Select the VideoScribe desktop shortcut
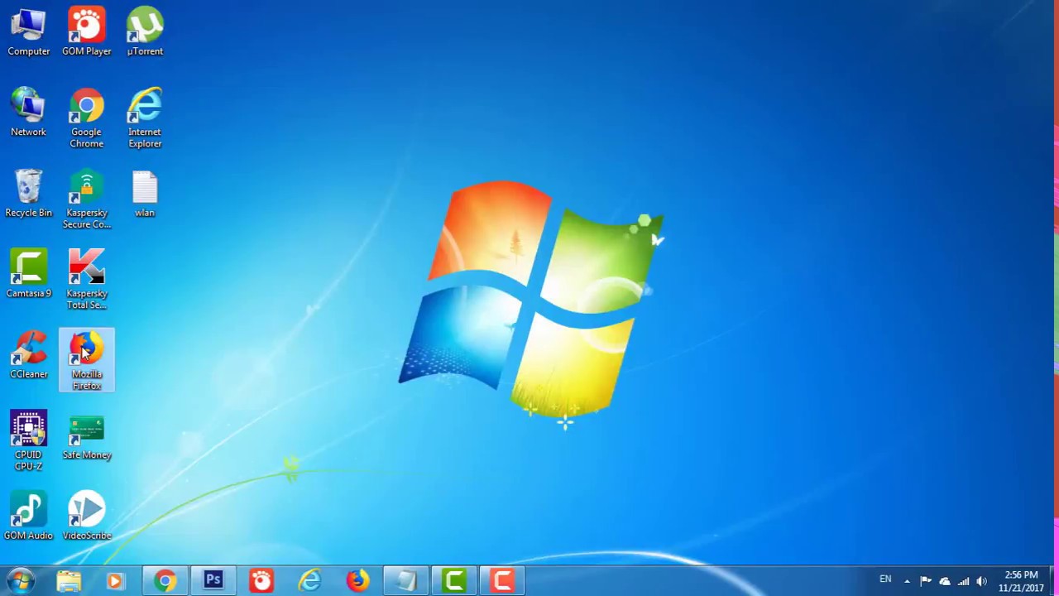Screen dimensions: 1059x596 (87, 517)
